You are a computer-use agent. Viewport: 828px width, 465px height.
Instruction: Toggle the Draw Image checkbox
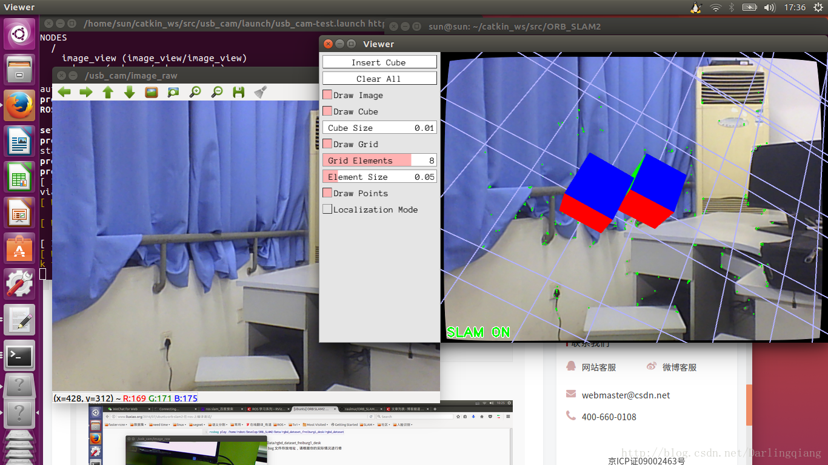pos(327,95)
